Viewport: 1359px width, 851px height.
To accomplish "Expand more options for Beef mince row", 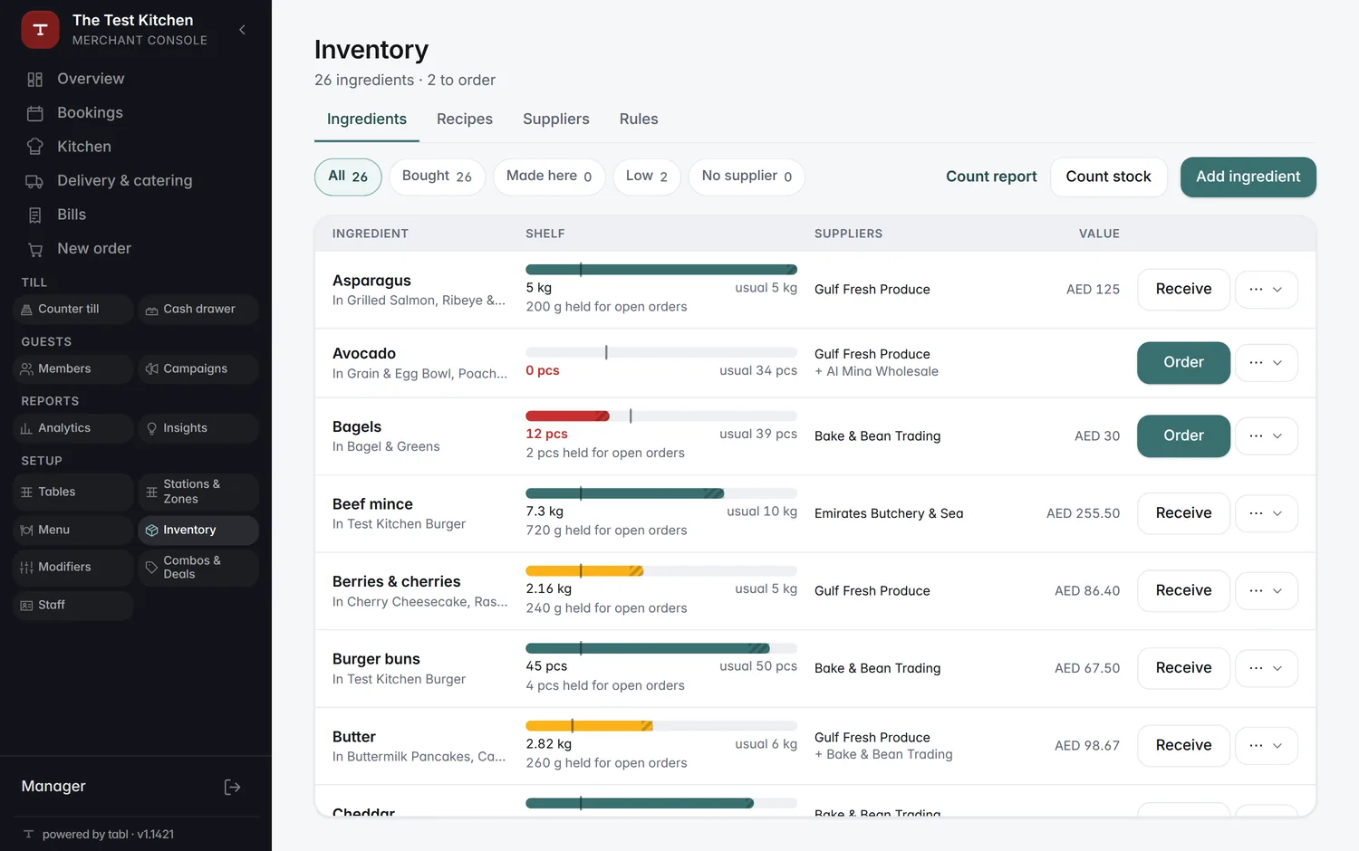I will tap(1267, 513).
